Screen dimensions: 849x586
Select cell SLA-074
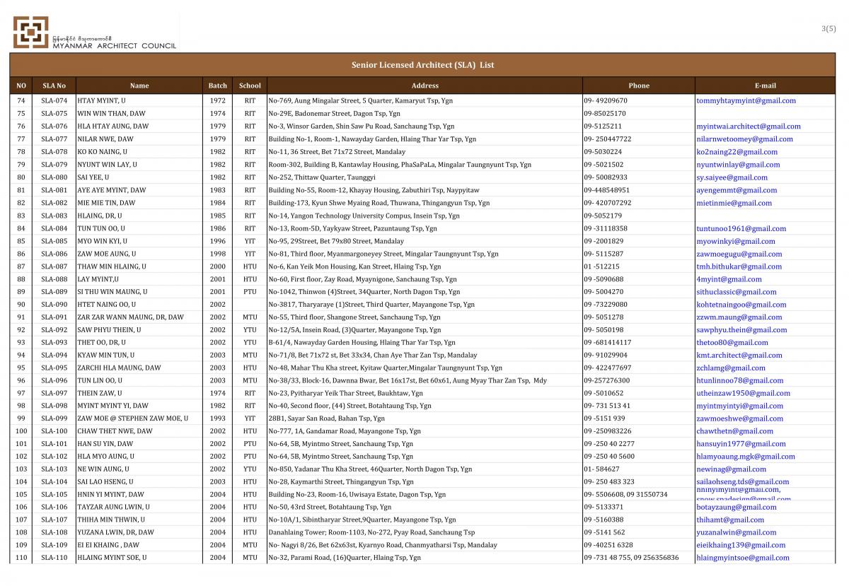54,101
